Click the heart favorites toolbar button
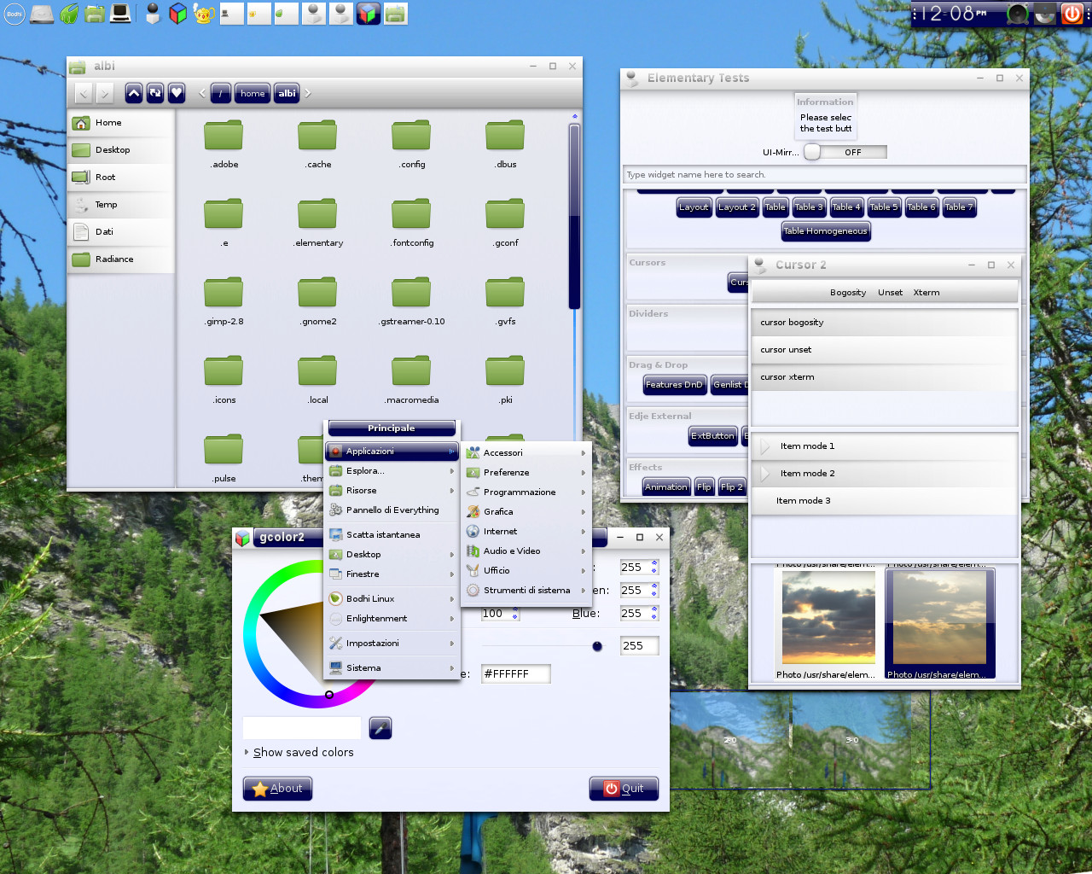The height and width of the screenshot is (874, 1092). (x=177, y=93)
